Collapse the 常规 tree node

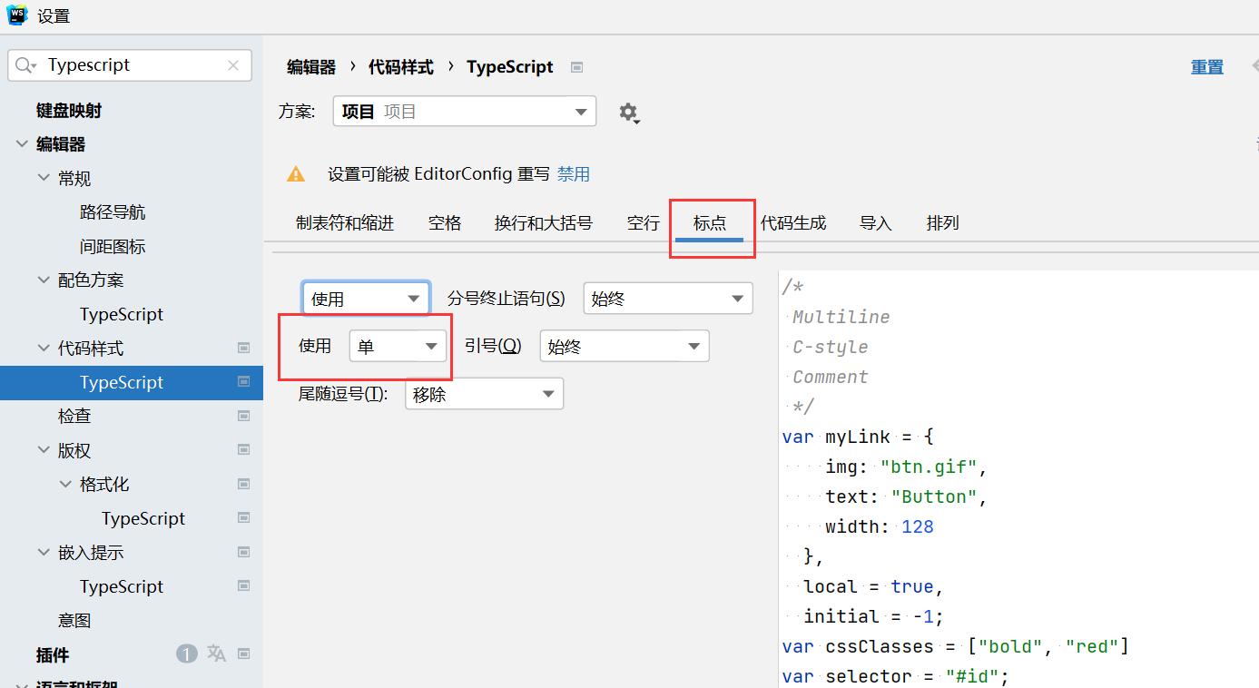[x=44, y=178]
